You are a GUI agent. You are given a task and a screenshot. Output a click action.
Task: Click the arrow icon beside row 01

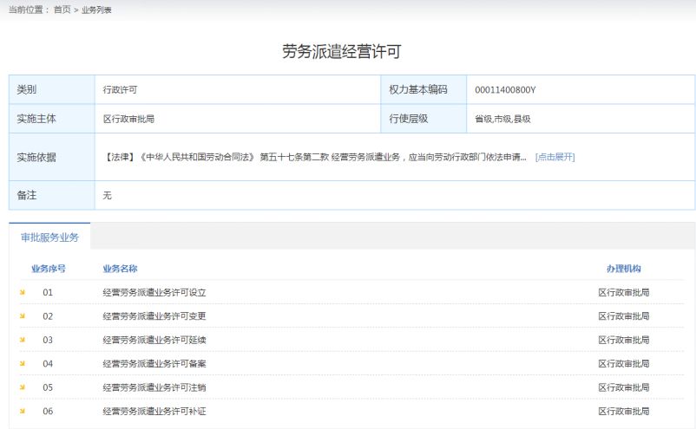[x=23, y=292]
